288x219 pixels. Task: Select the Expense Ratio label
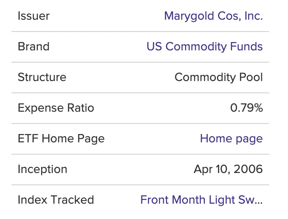[x=56, y=108]
